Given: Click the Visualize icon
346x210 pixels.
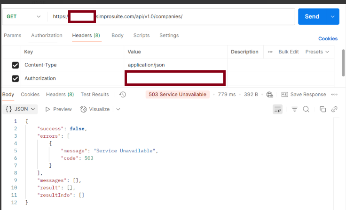Looking at the screenshot, I should [x=83, y=109].
